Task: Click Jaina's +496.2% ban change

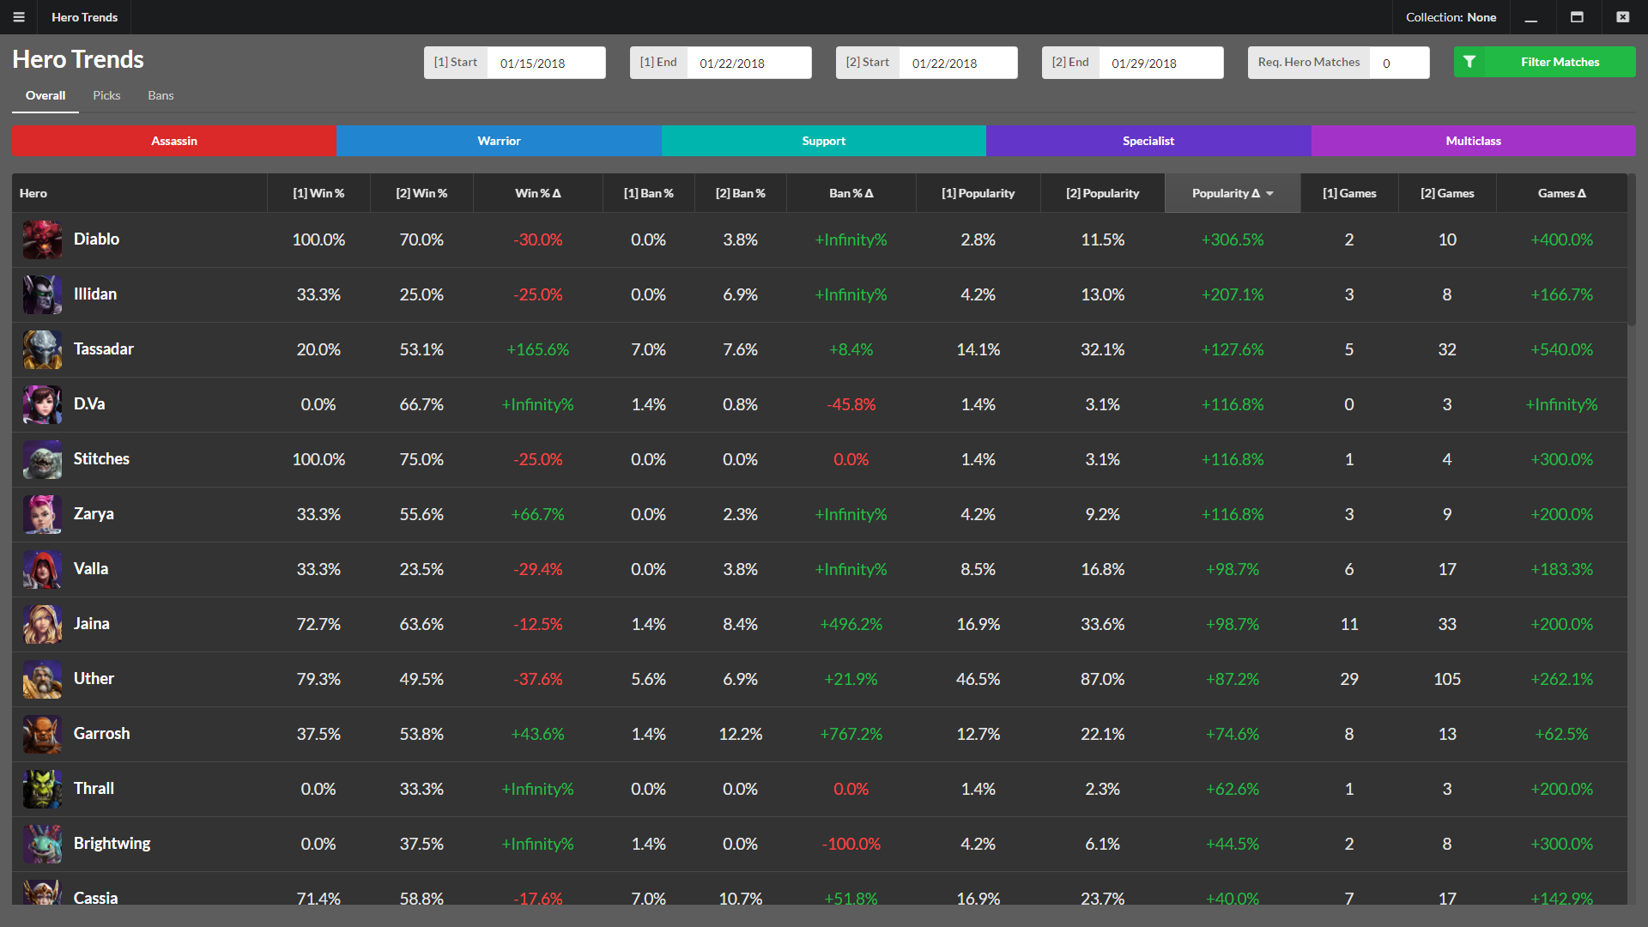Action: click(x=851, y=624)
